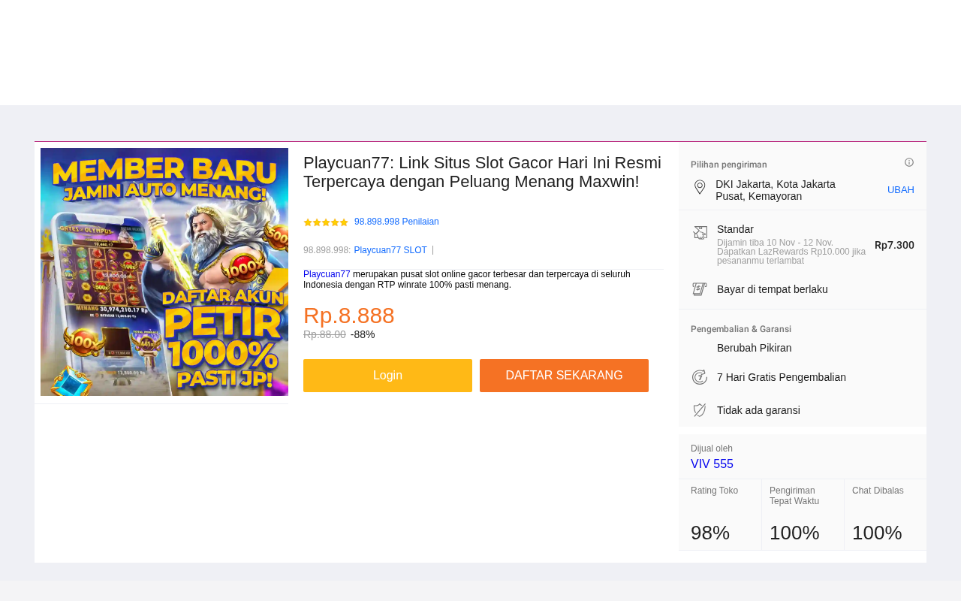Click the Login button
Image resolution: width=961 pixels, height=601 pixels.
[x=387, y=376]
